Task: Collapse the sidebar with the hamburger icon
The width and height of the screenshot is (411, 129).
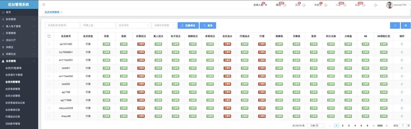Action: [x=44, y=5]
